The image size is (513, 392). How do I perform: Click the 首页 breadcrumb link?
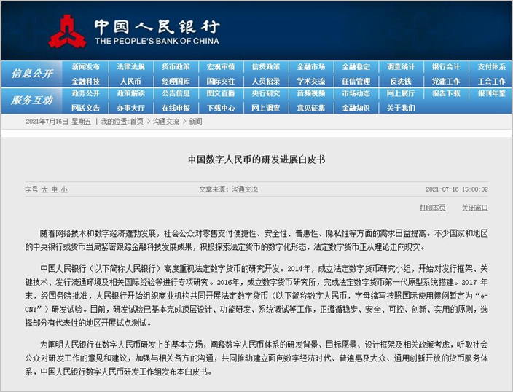136,122
